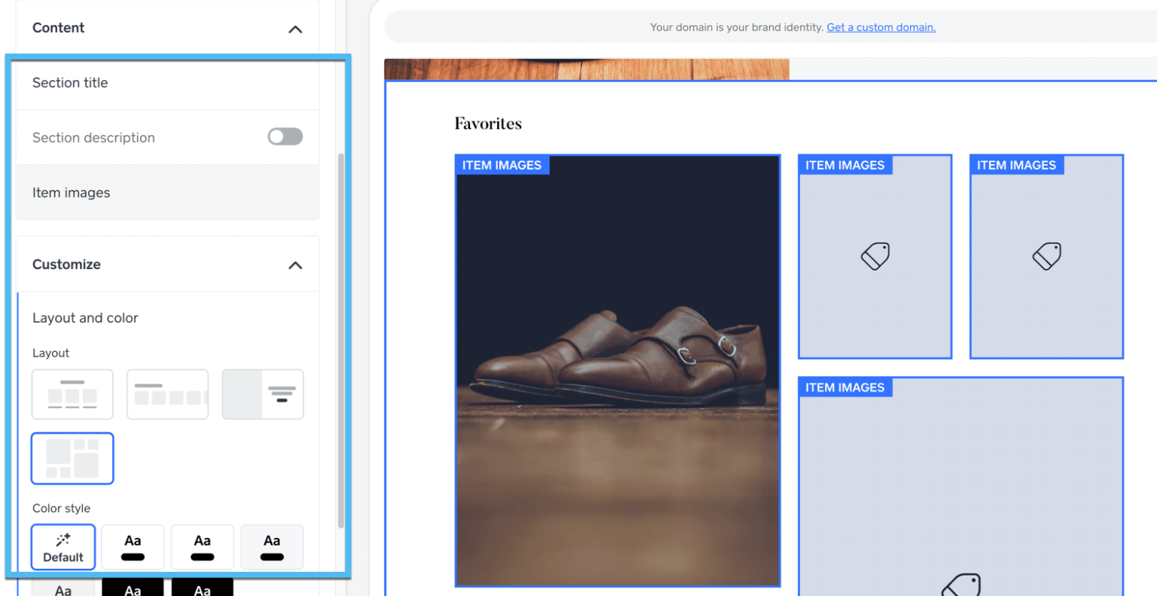Open the Get a custom domain link

tap(881, 27)
